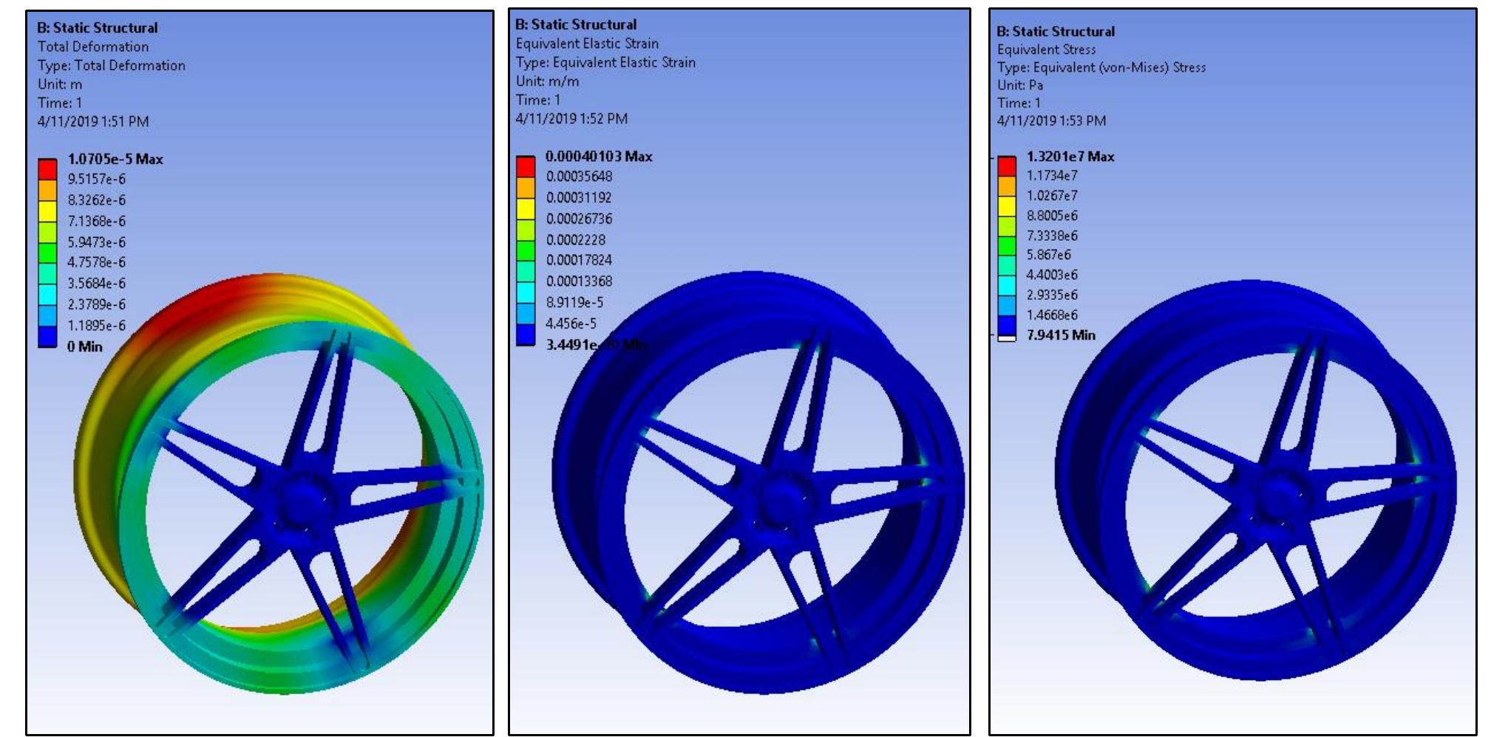This screenshot has height=737, width=1491.
Task: Click the red maximum swatch in Total Deformation legend
Action: pos(47,169)
